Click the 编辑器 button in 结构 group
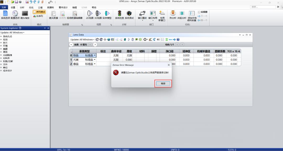This screenshot has width=283, height=151. 203,12
